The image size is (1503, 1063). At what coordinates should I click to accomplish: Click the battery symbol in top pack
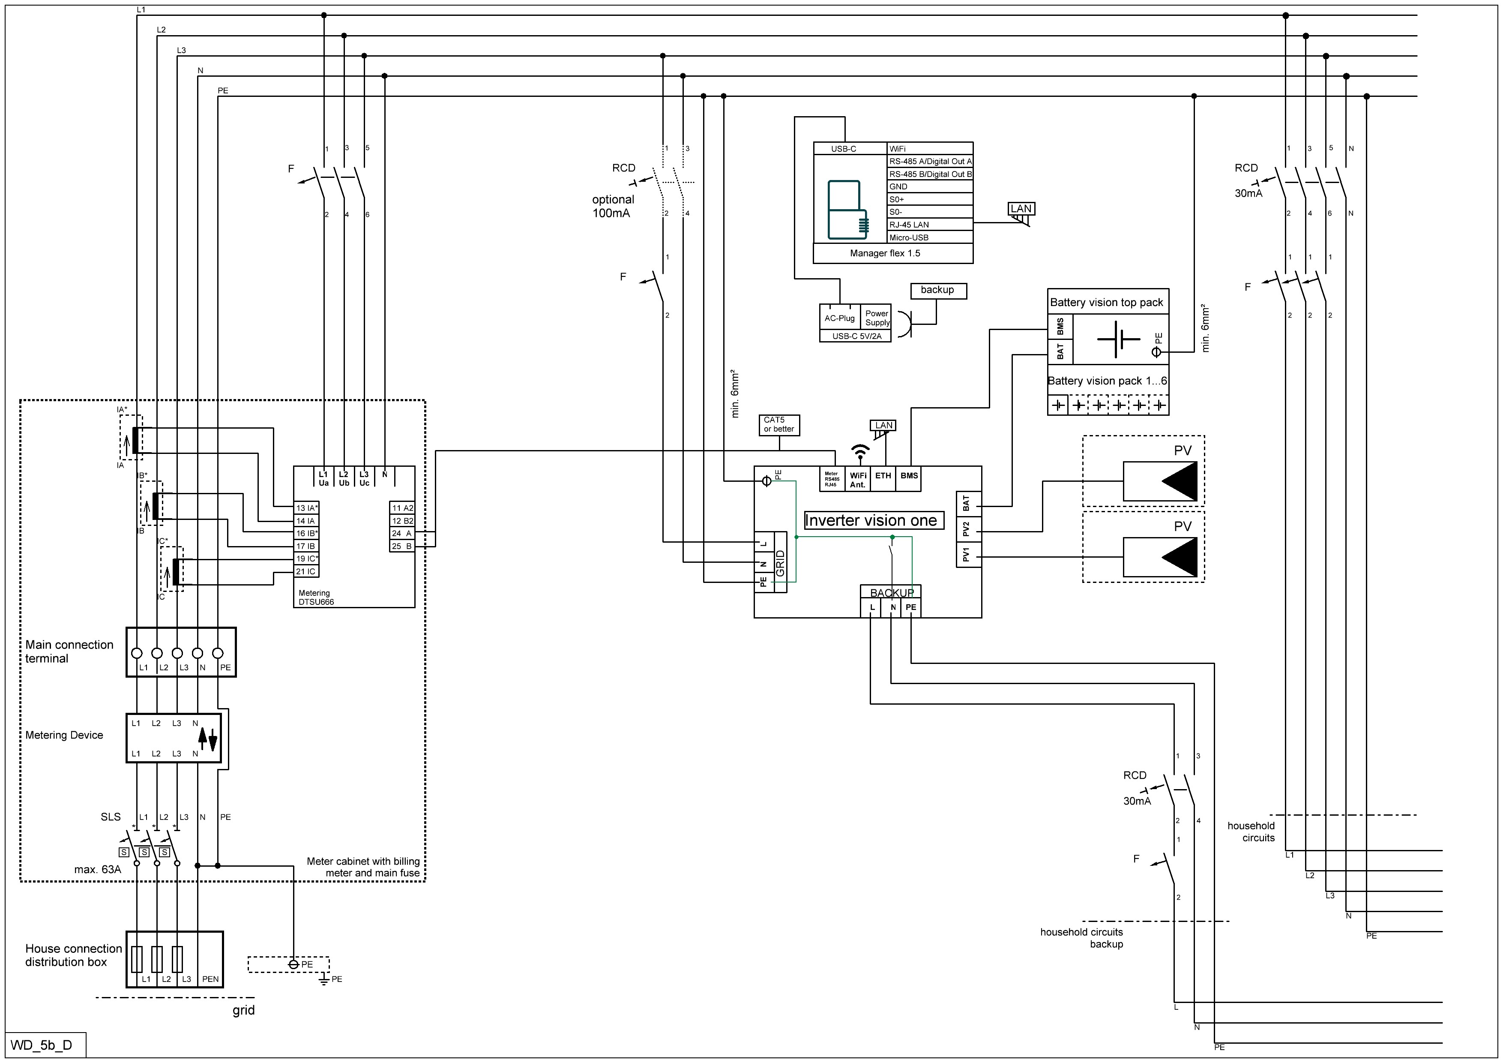pyautogui.click(x=1118, y=339)
